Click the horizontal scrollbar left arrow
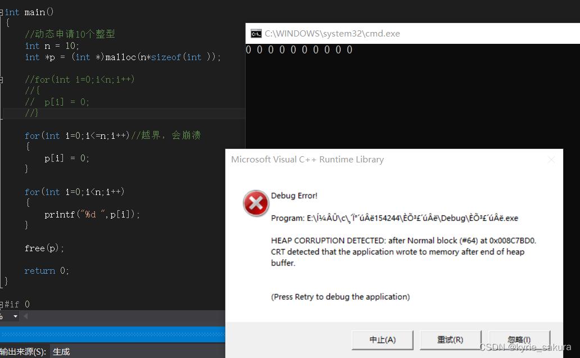The height and width of the screenshot is (358, 580). coord(25,316)
